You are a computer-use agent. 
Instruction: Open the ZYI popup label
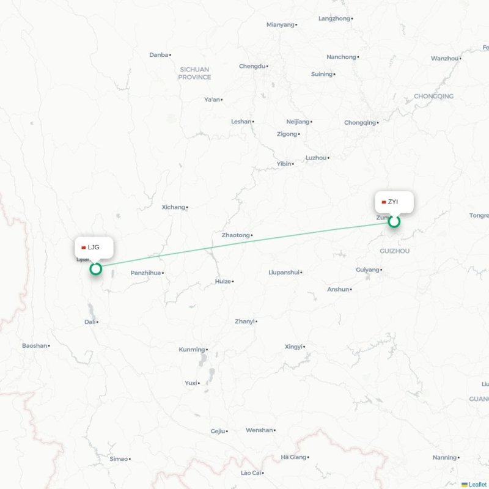click(394, 202)
